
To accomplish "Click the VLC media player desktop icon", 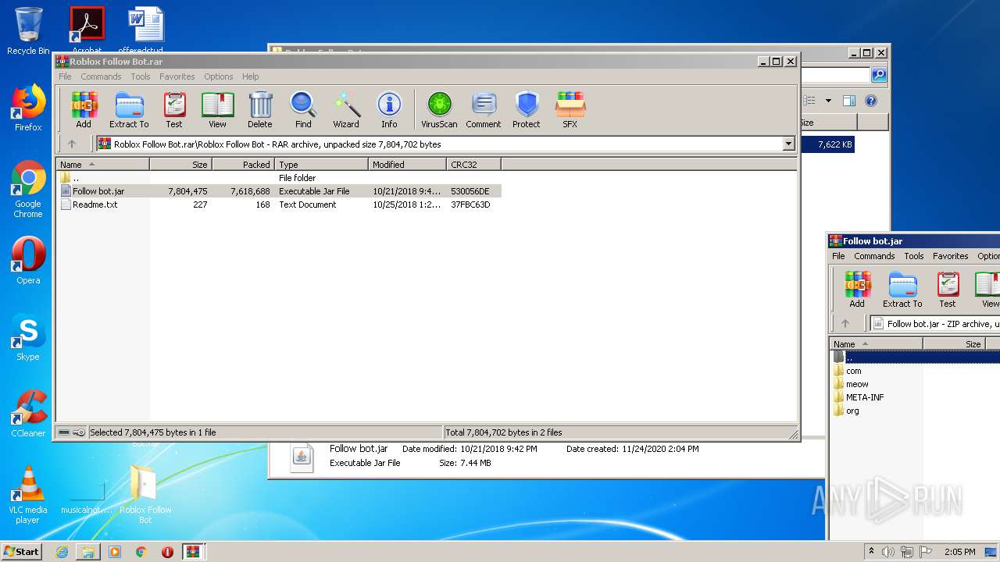I will click(28, 496).
